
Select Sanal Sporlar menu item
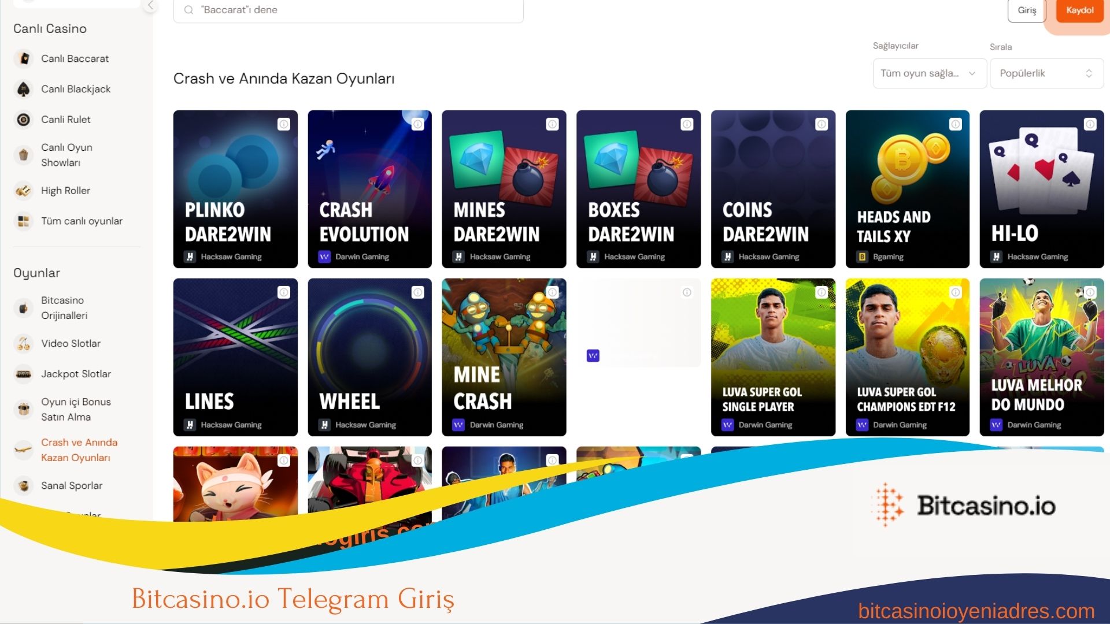click(72, 486)
